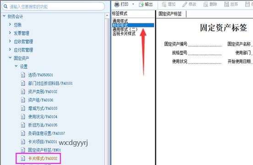This screenshot has height=165, width=253.
Task: Open 卡片样式/FA0202 item
Action: click(x=43, y=159)
